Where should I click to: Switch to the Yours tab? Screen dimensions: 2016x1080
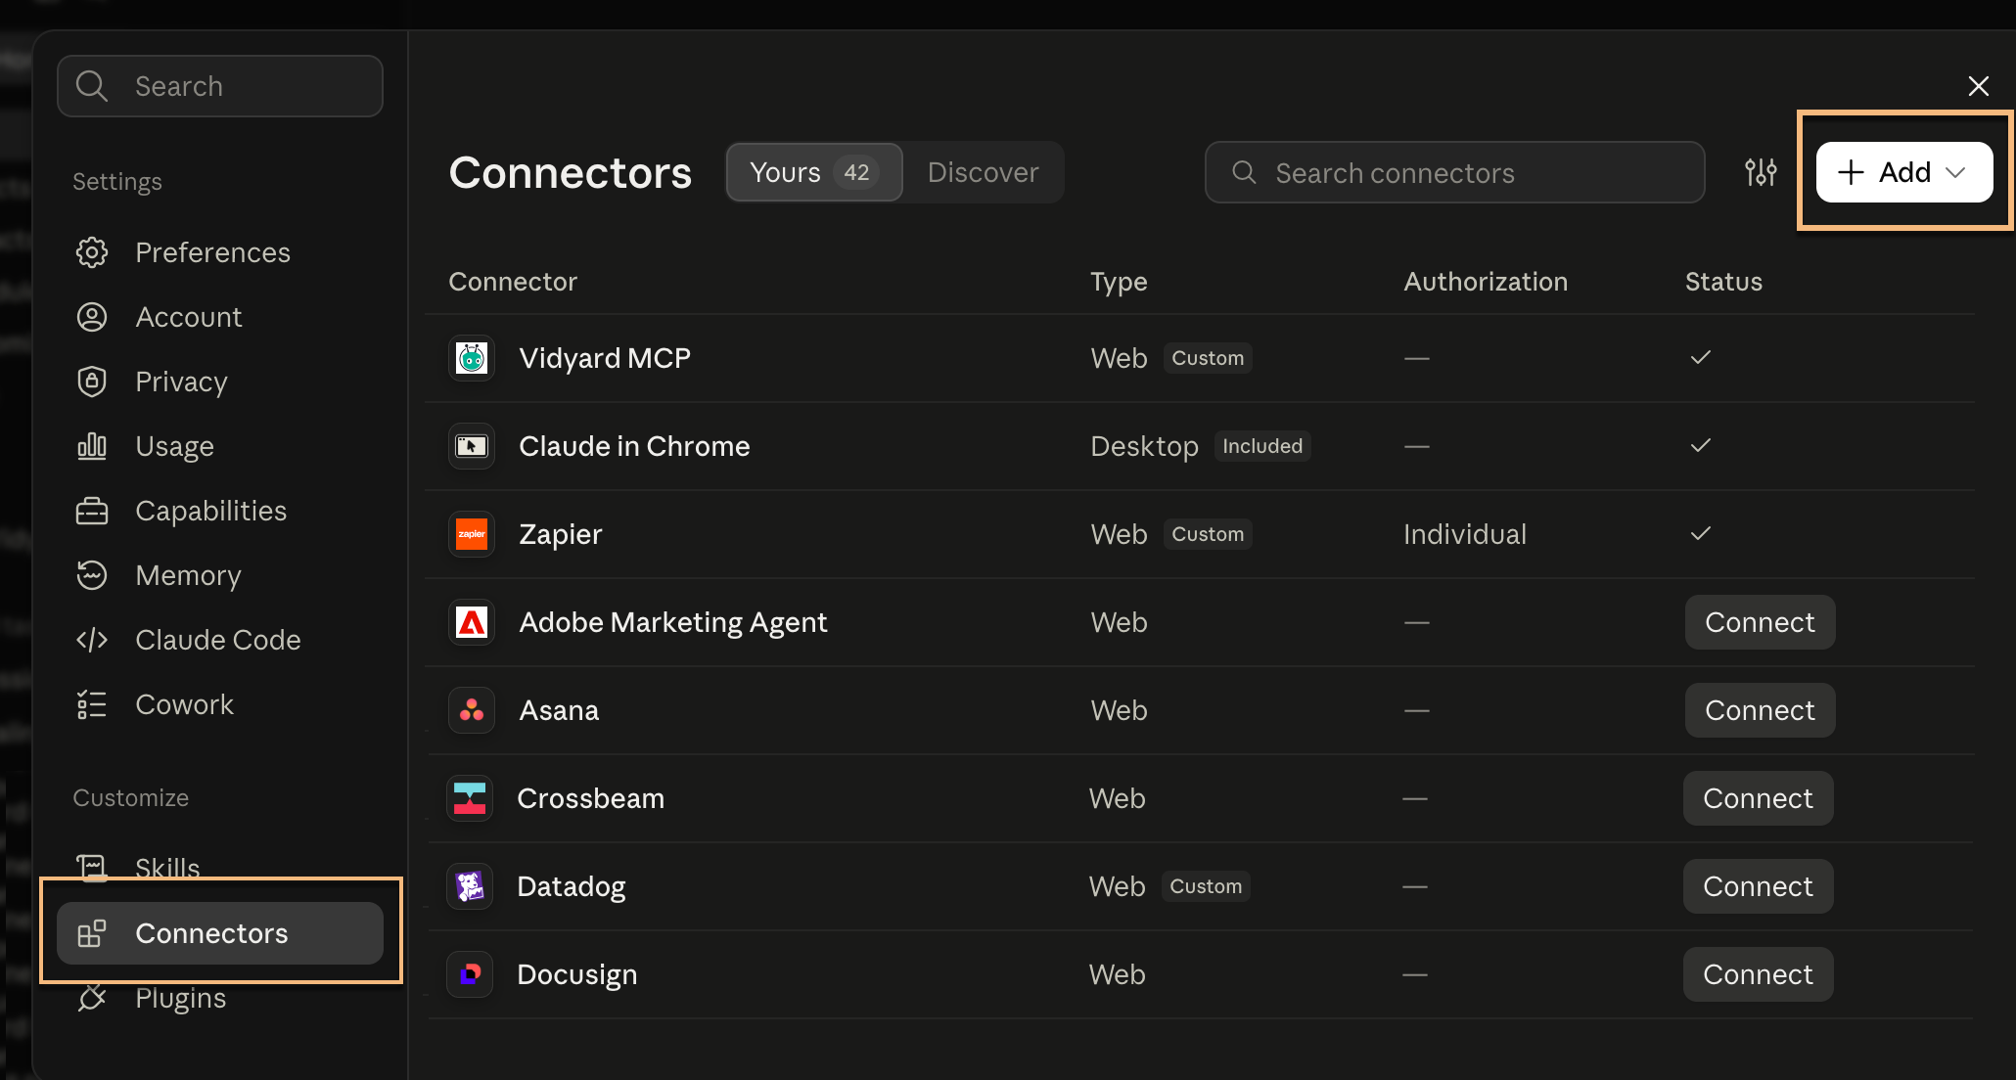click(x=814, y=172)
